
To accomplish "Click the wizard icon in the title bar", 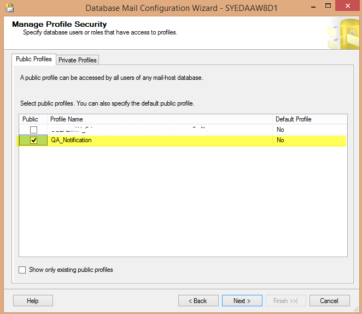I will [x=9, y=8].
